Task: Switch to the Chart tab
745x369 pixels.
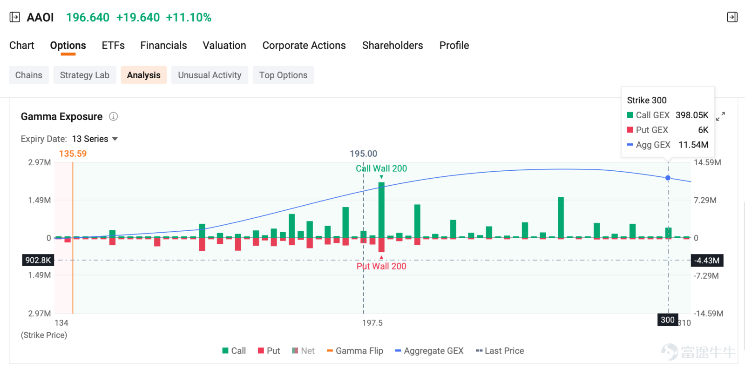Action: 22,46
